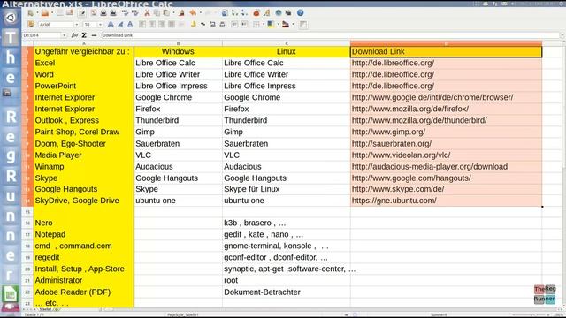566x318 pixels.
Task: Select cell 'Sauerbraten' in Windows column
Action: pos(178,143)
